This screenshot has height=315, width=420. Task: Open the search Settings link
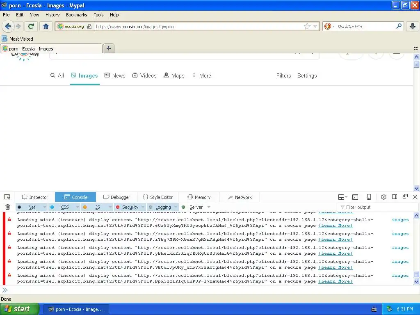[x=307, y=75]
